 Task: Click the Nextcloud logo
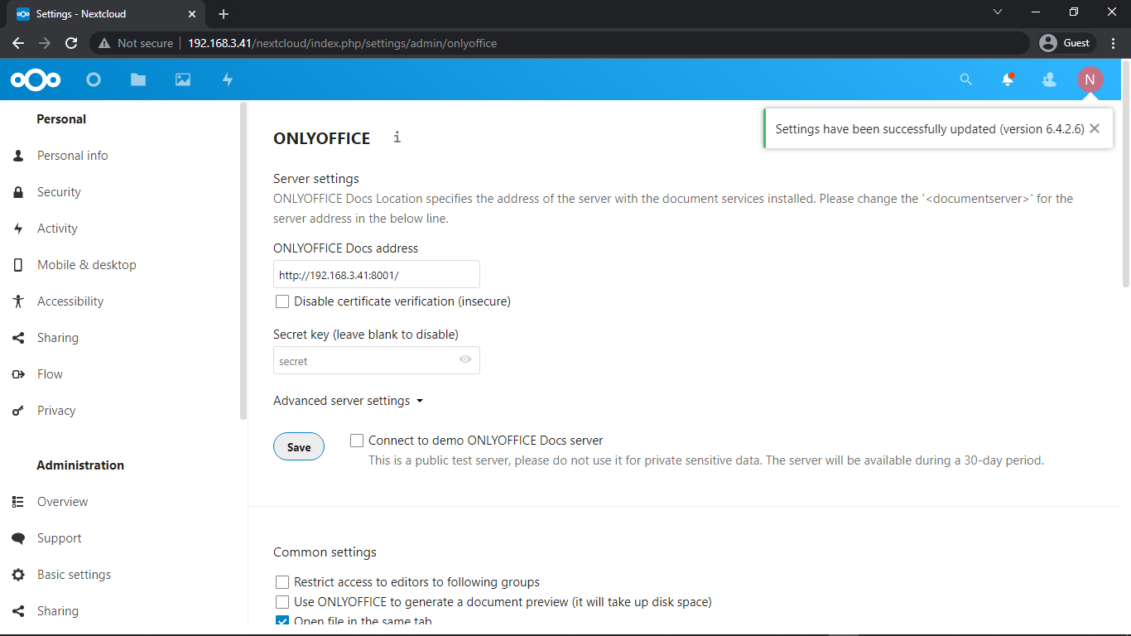tap(36, 79)
